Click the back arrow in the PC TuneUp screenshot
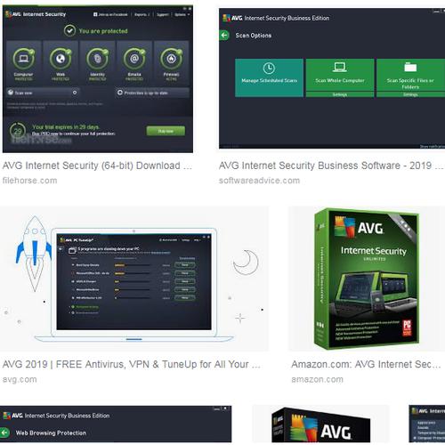Screen dimensions: 445x445 click(61, 249)
